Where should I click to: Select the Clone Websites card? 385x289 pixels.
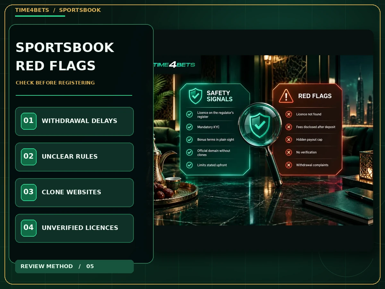[x=74, y=193]
